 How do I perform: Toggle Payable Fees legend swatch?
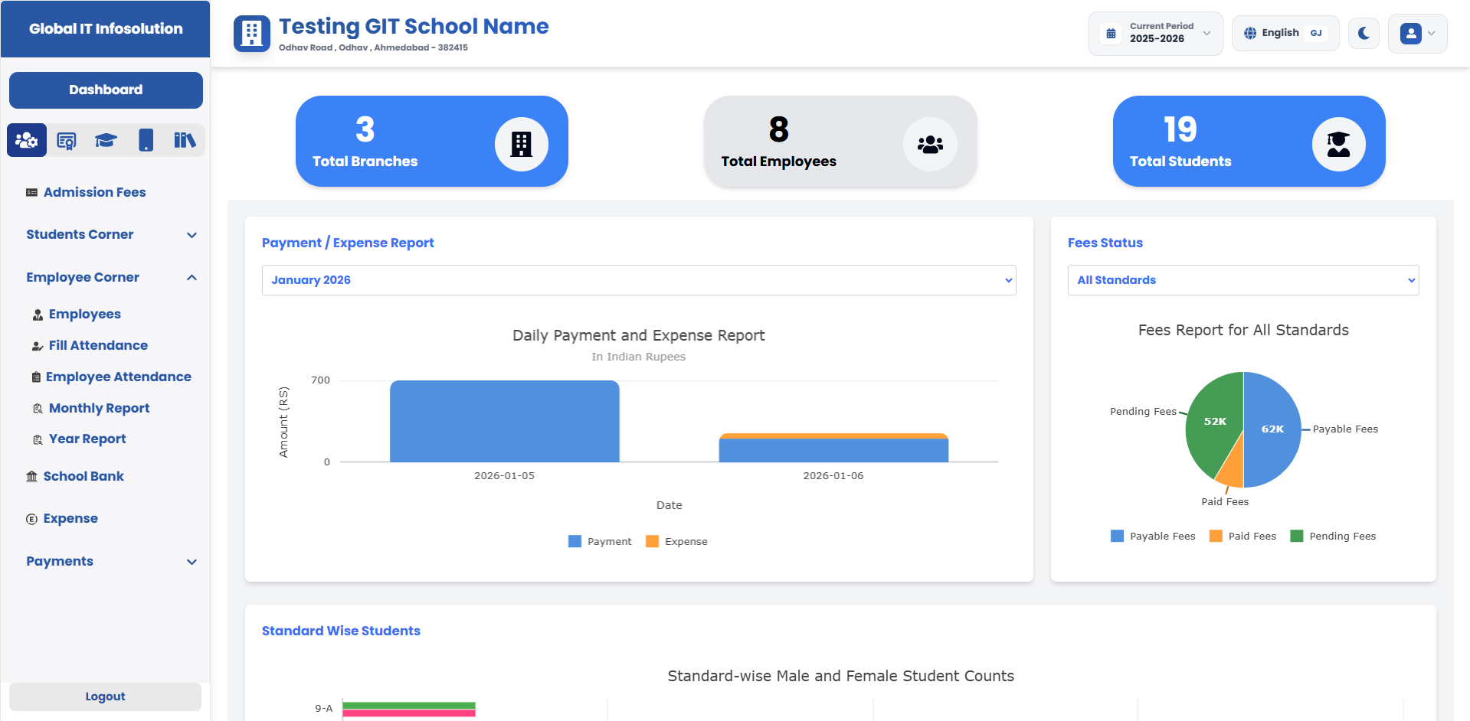point(1117,536)
